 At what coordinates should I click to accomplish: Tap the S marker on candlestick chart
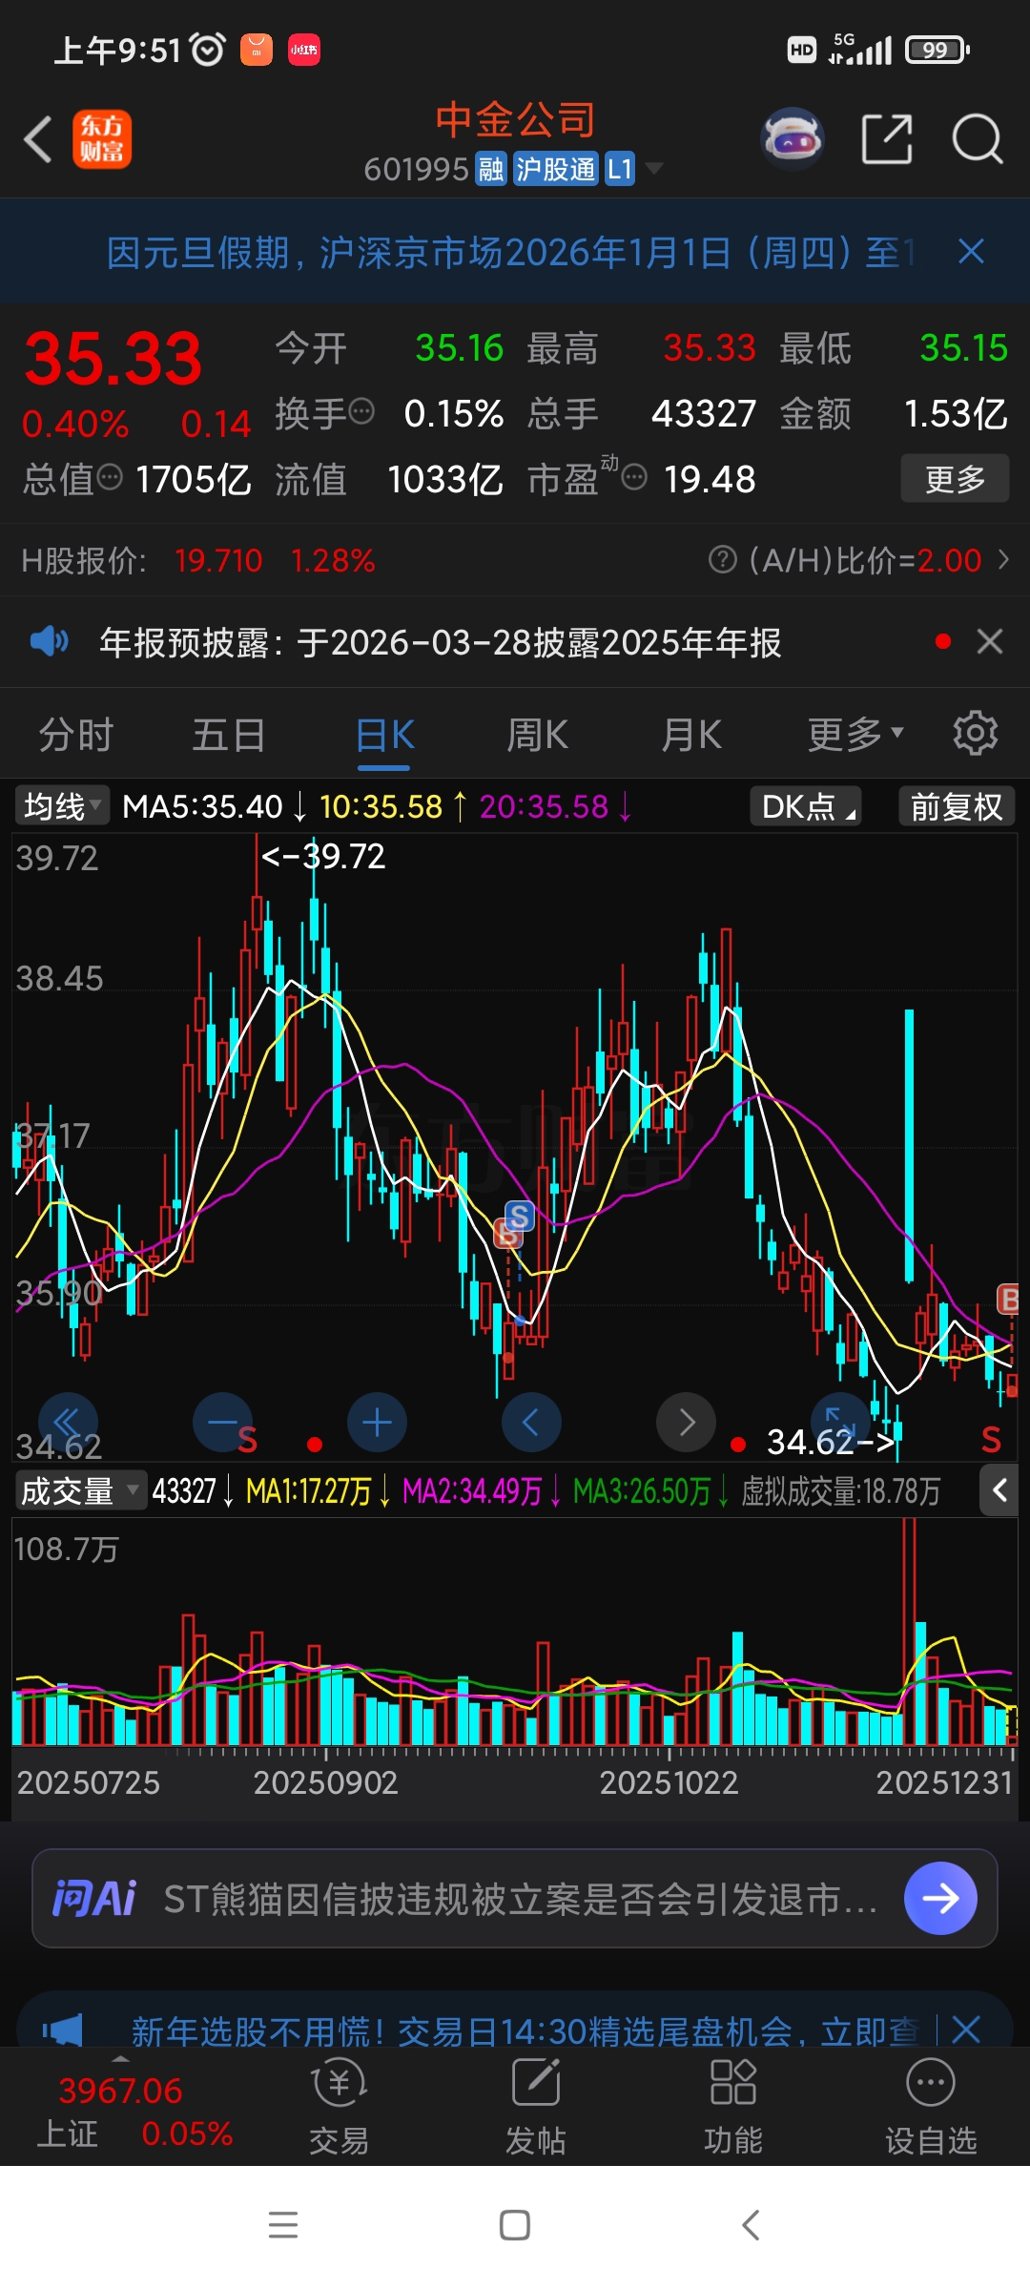tap(520, 1216)
